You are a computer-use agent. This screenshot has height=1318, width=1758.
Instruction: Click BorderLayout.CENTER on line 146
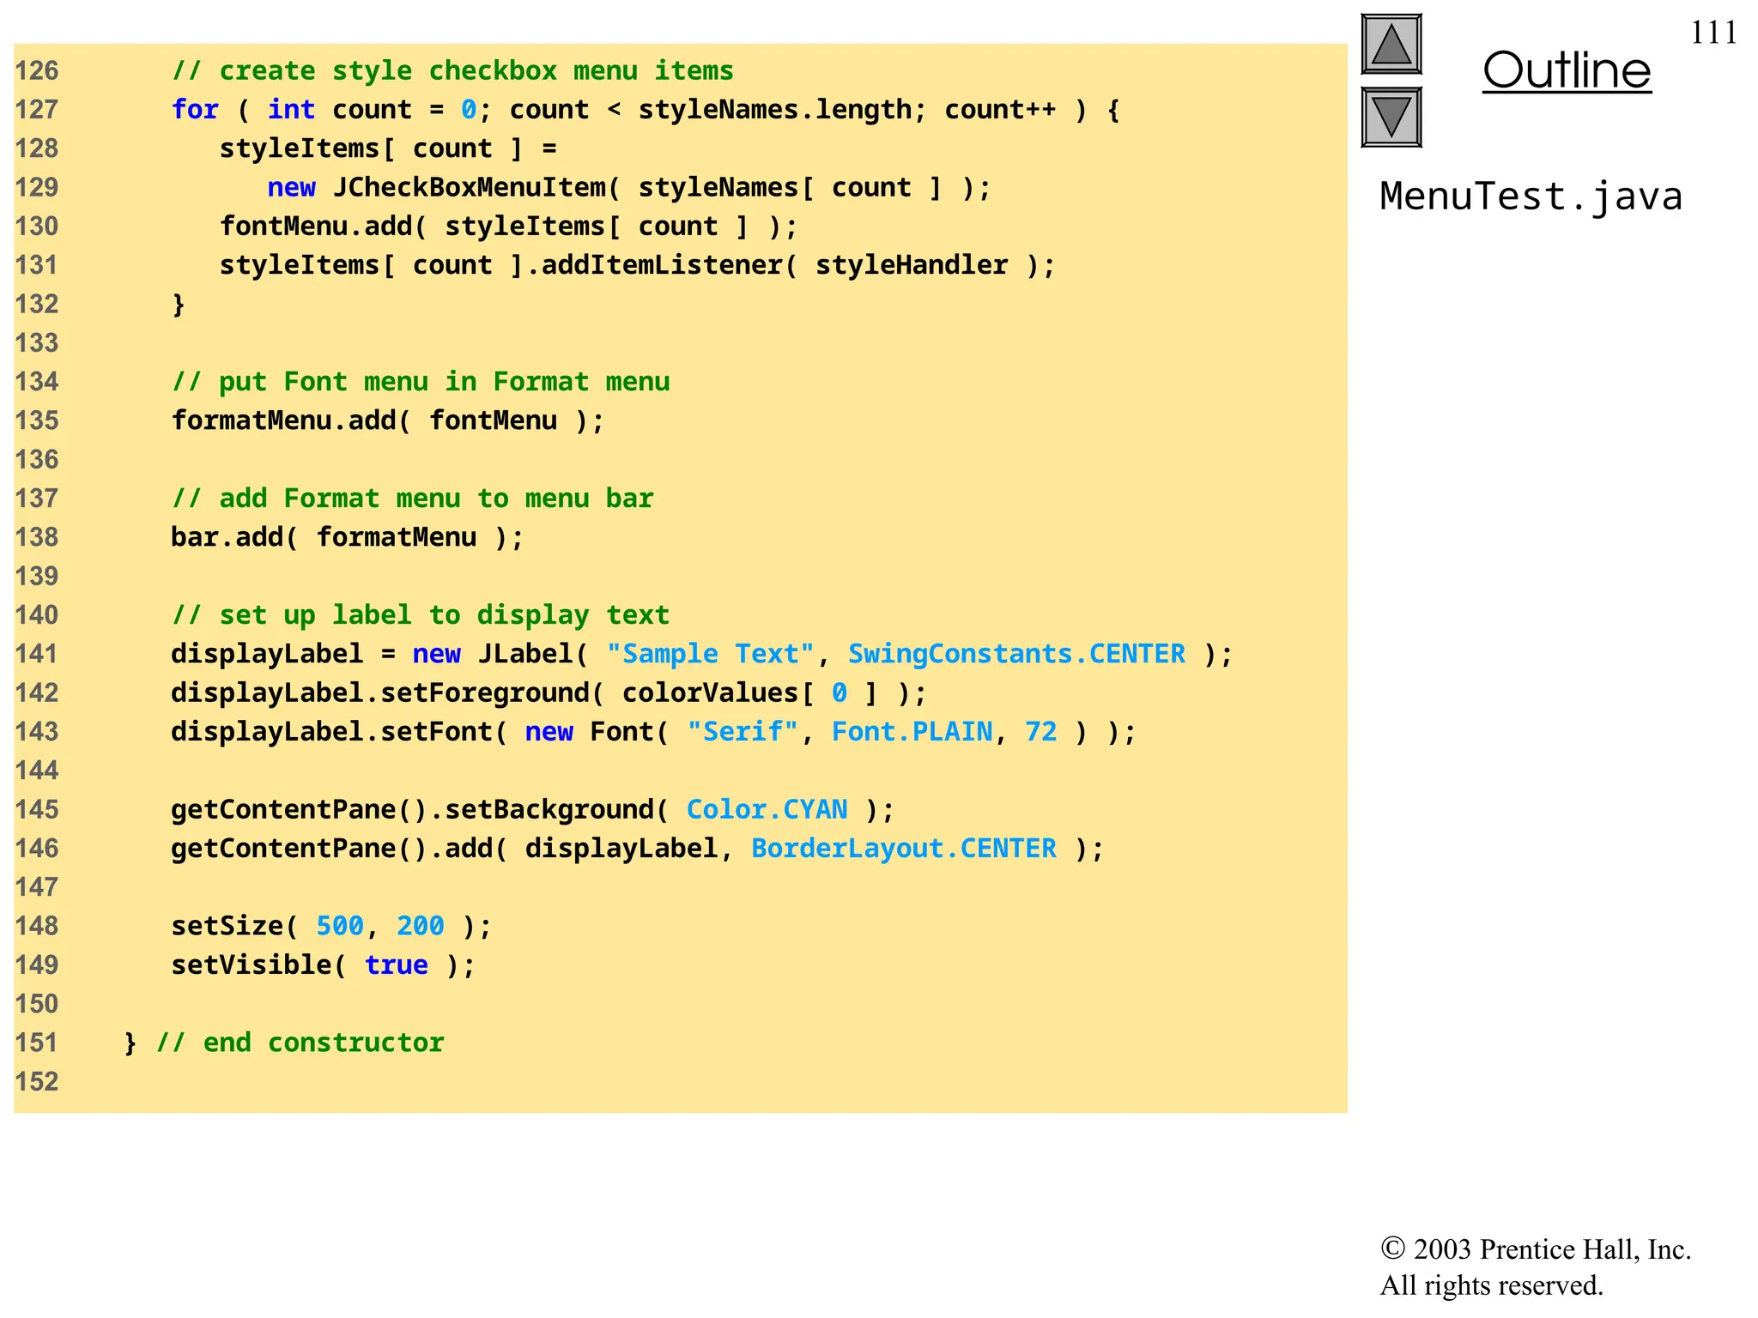[x=903, y=849]
